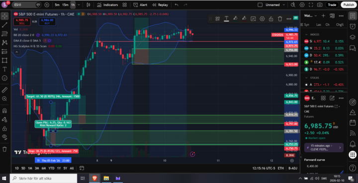Delete selected drawing via floating toolbar trash
Image resolution: width=358 pixels, height=183 pixels.
tap(280, 19)
